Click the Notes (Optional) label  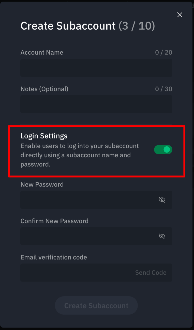[x=44, y=89]
